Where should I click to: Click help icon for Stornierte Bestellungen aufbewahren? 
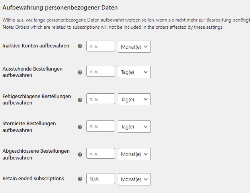click(x=80, y=127)
